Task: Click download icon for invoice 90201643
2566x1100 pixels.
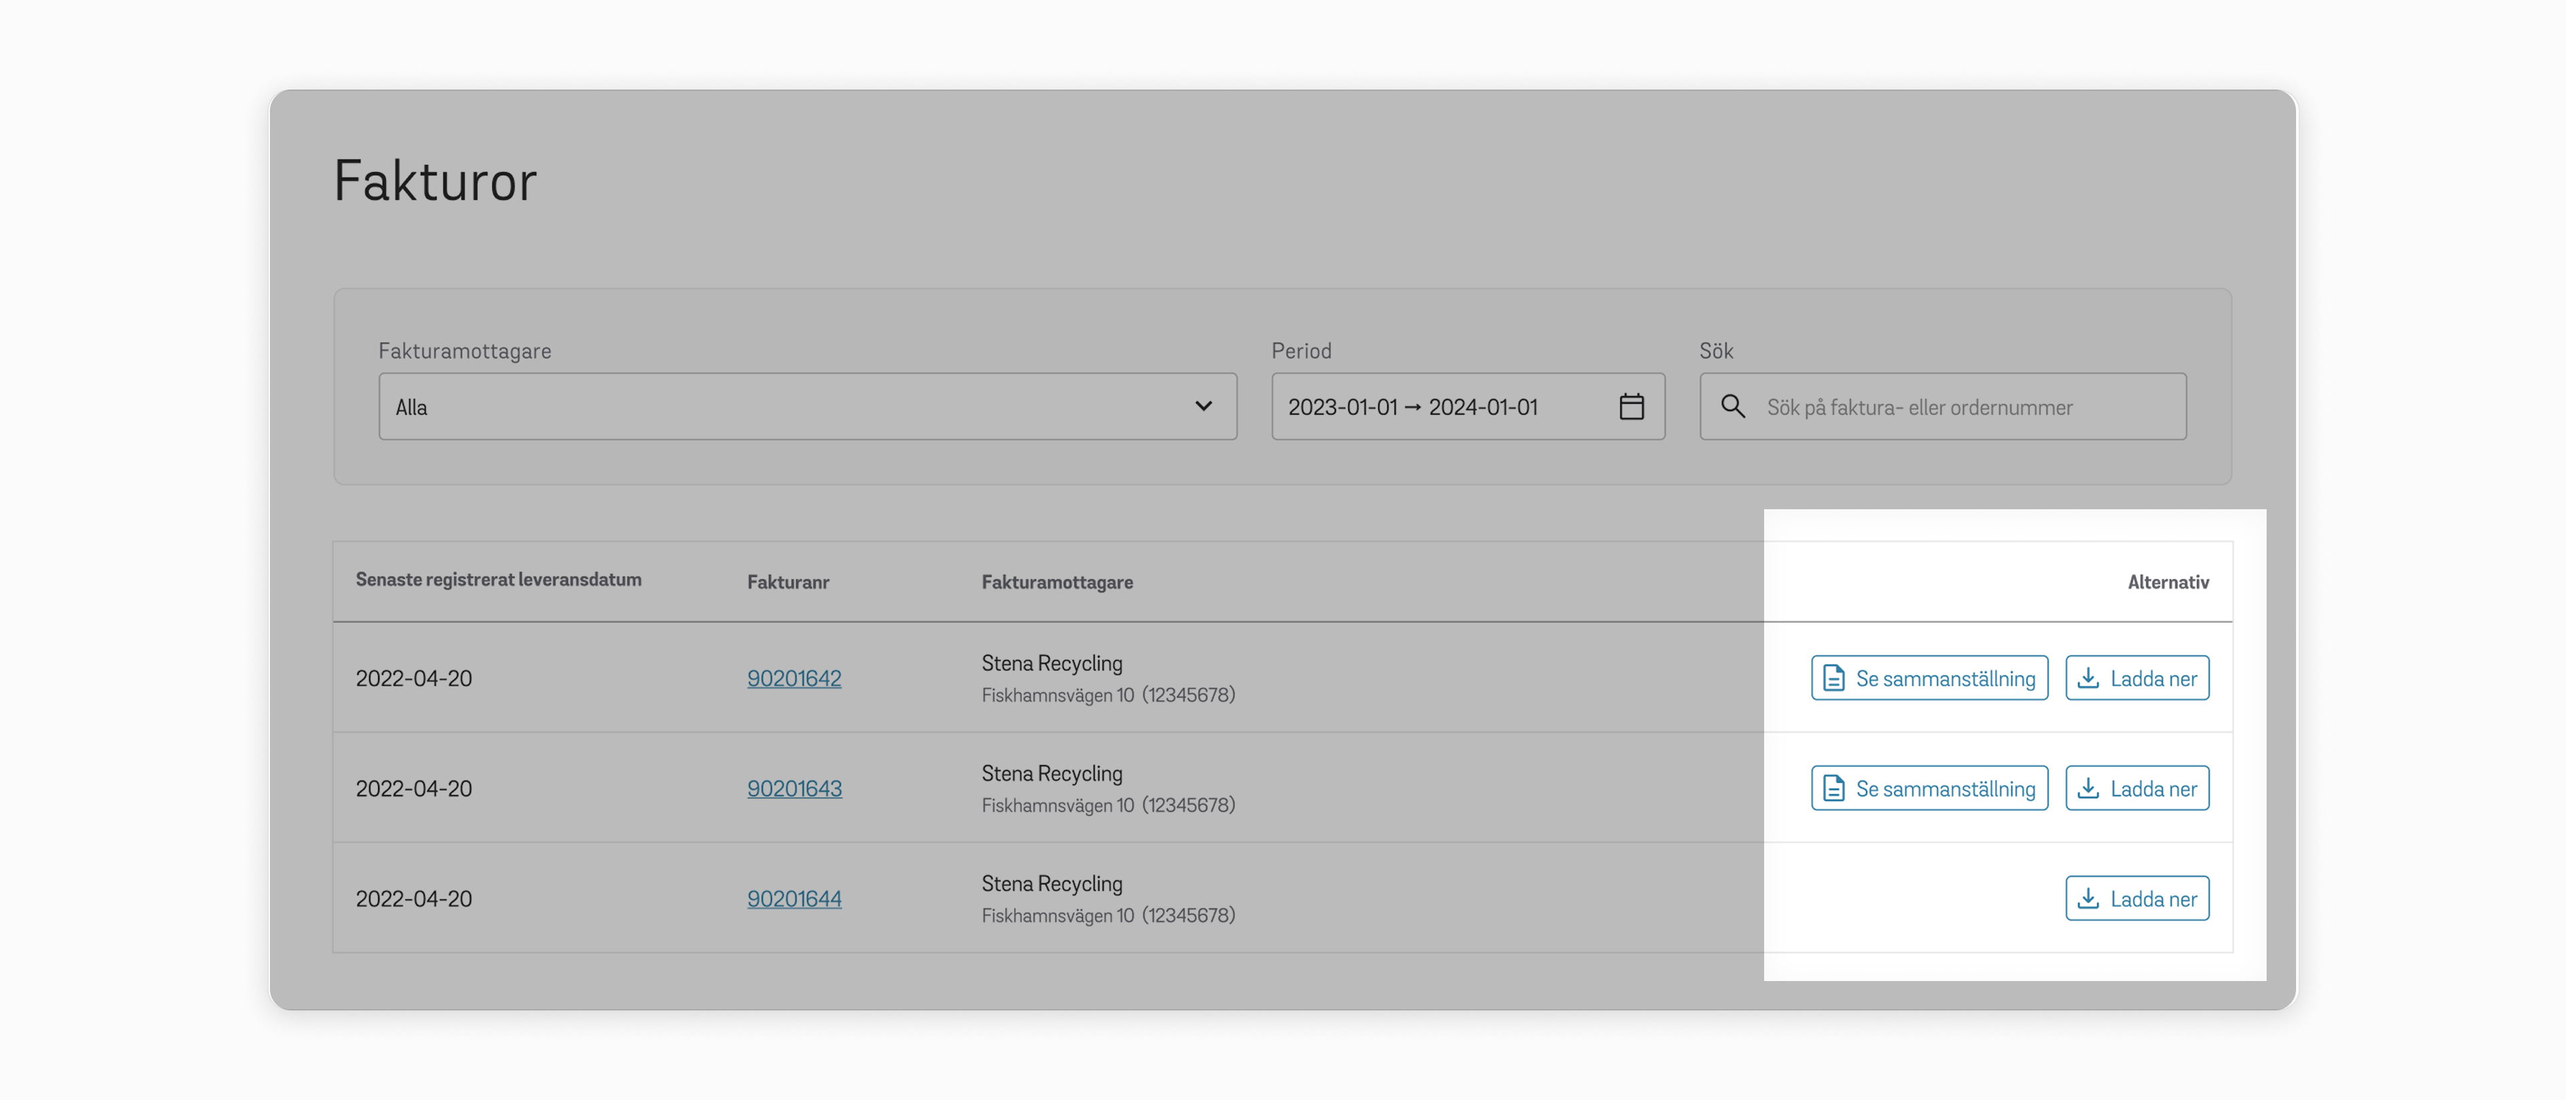Action: tap(2088, 788)
